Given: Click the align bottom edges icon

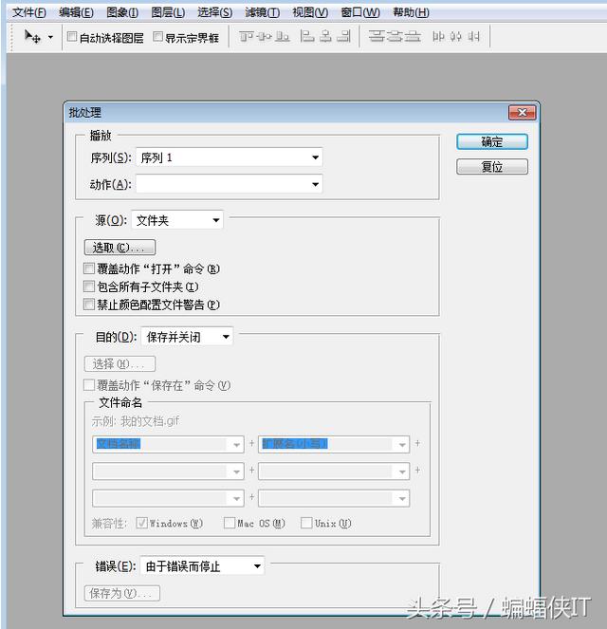Looking at the screenshot, I should 282,37.
